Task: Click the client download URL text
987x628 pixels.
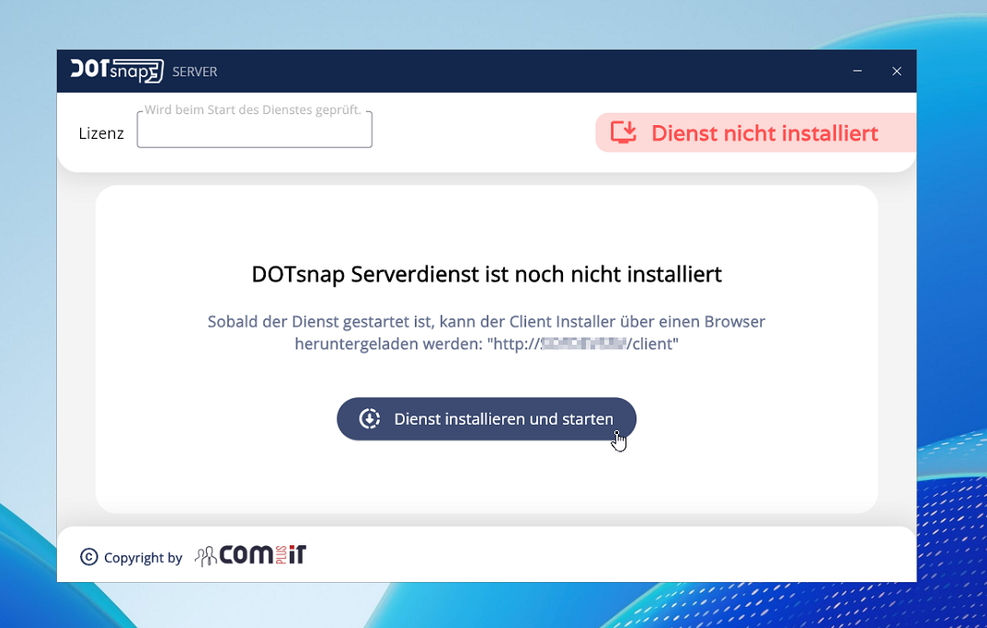Action: point(583,345)
